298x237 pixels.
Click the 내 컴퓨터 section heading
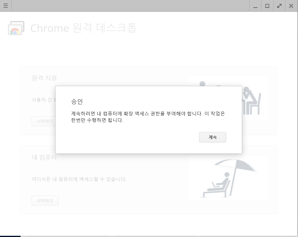44,157
